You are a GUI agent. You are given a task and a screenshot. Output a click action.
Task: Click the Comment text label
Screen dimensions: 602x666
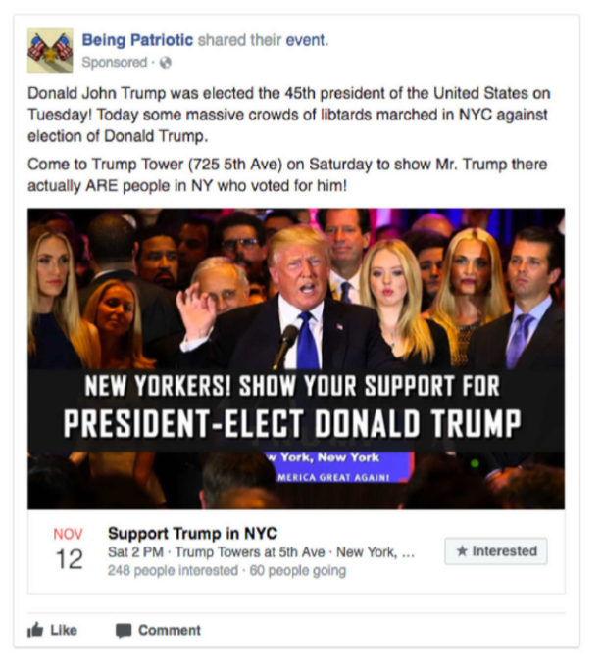click(x=170, y=630)
